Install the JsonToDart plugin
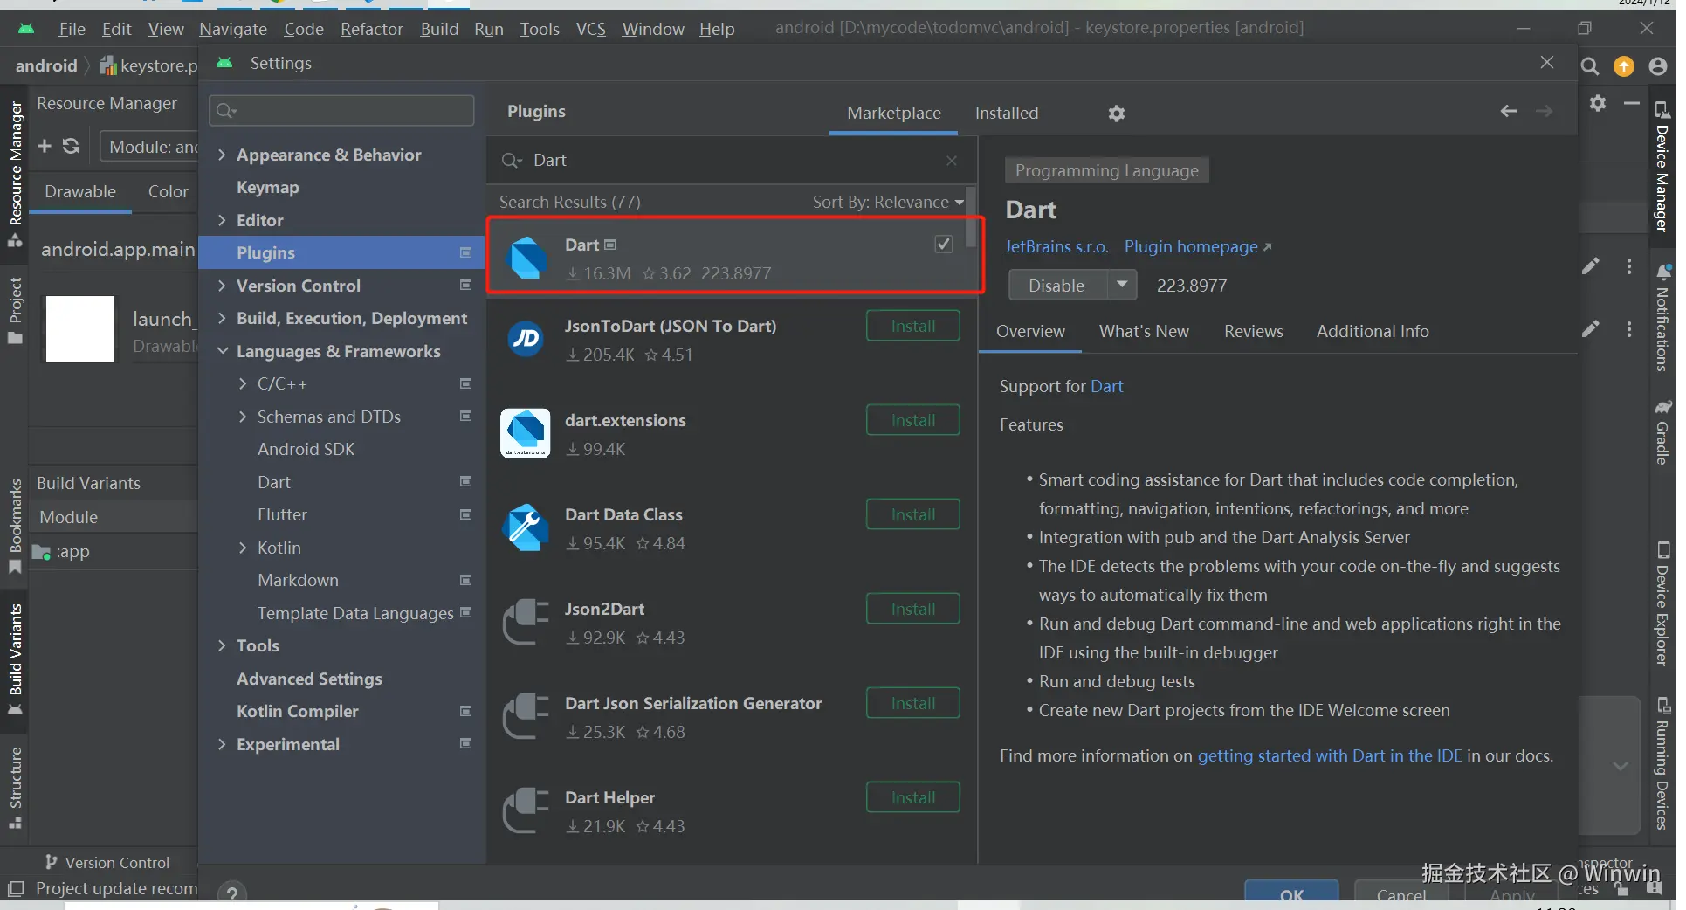The width and height of the screenshot is (1686, 910). point(913,327)
